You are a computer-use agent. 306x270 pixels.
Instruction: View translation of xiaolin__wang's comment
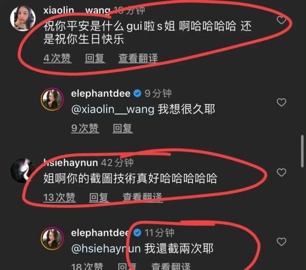[x=138, y=58]
